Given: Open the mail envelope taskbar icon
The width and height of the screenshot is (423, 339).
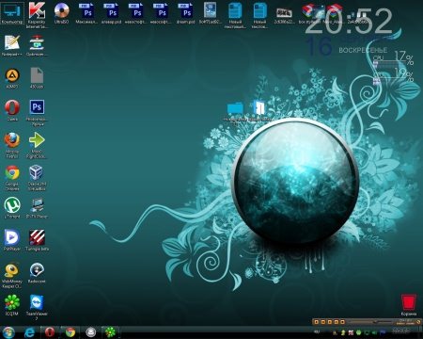Looking at the screenshot, I should (91, 332).
